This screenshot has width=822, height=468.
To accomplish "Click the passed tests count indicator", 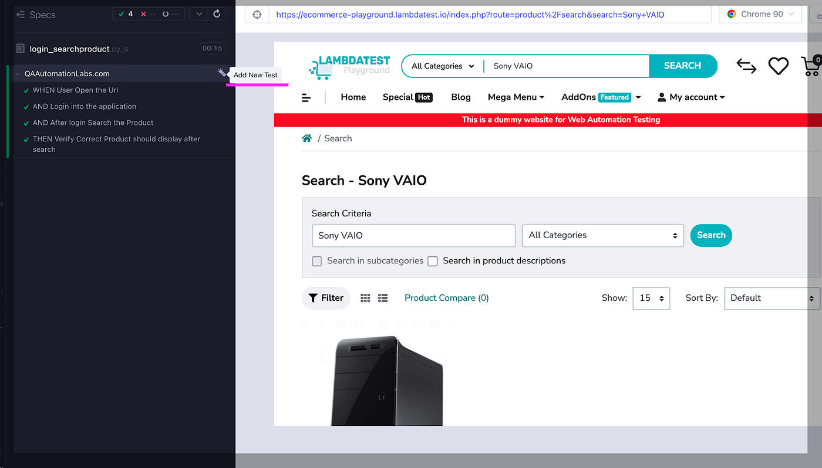I will click(x=126, y=14).
